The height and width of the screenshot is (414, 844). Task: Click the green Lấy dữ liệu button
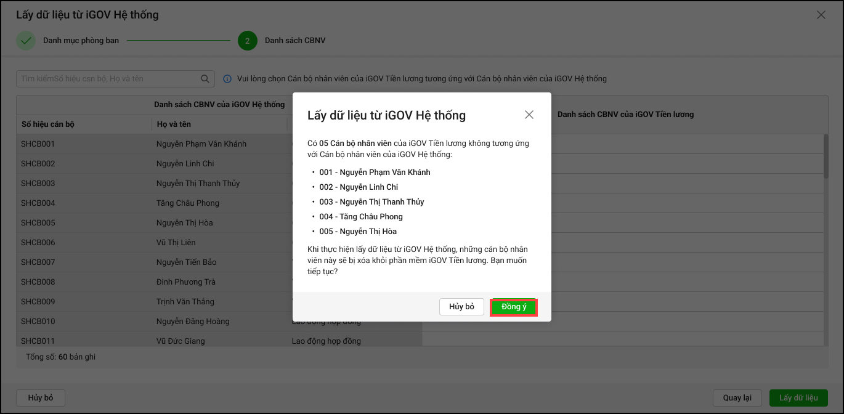[798, 398]
